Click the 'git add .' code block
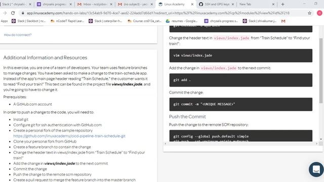The image size is (324, 182). (x=241, y=80)
